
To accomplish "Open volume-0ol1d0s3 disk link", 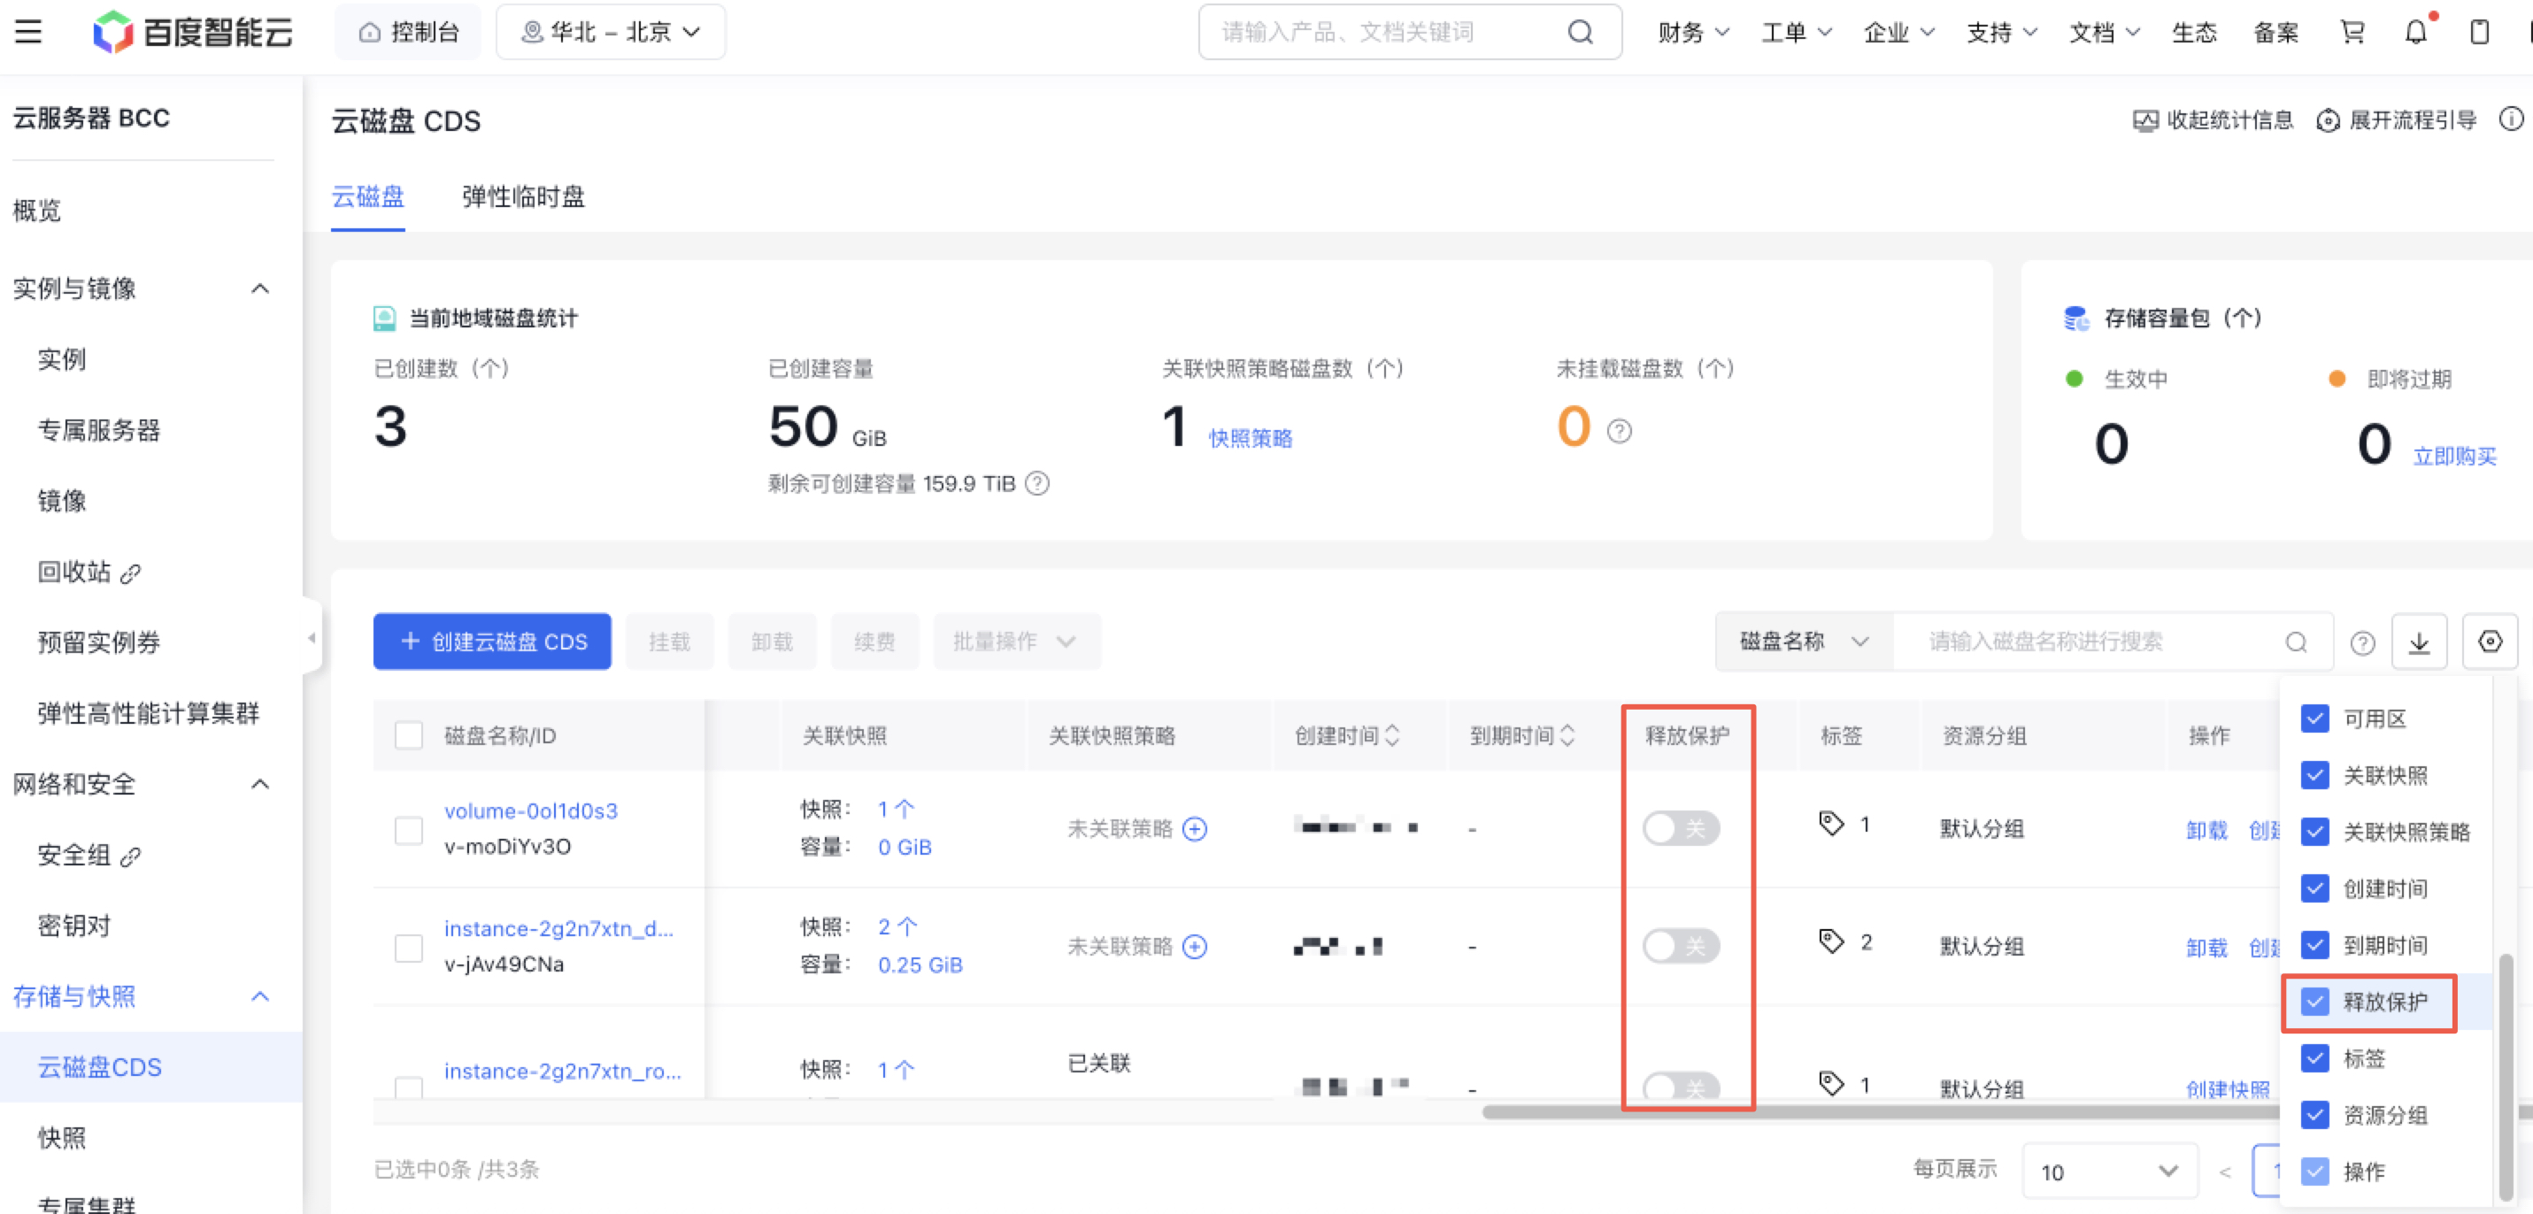I will 531,811.
